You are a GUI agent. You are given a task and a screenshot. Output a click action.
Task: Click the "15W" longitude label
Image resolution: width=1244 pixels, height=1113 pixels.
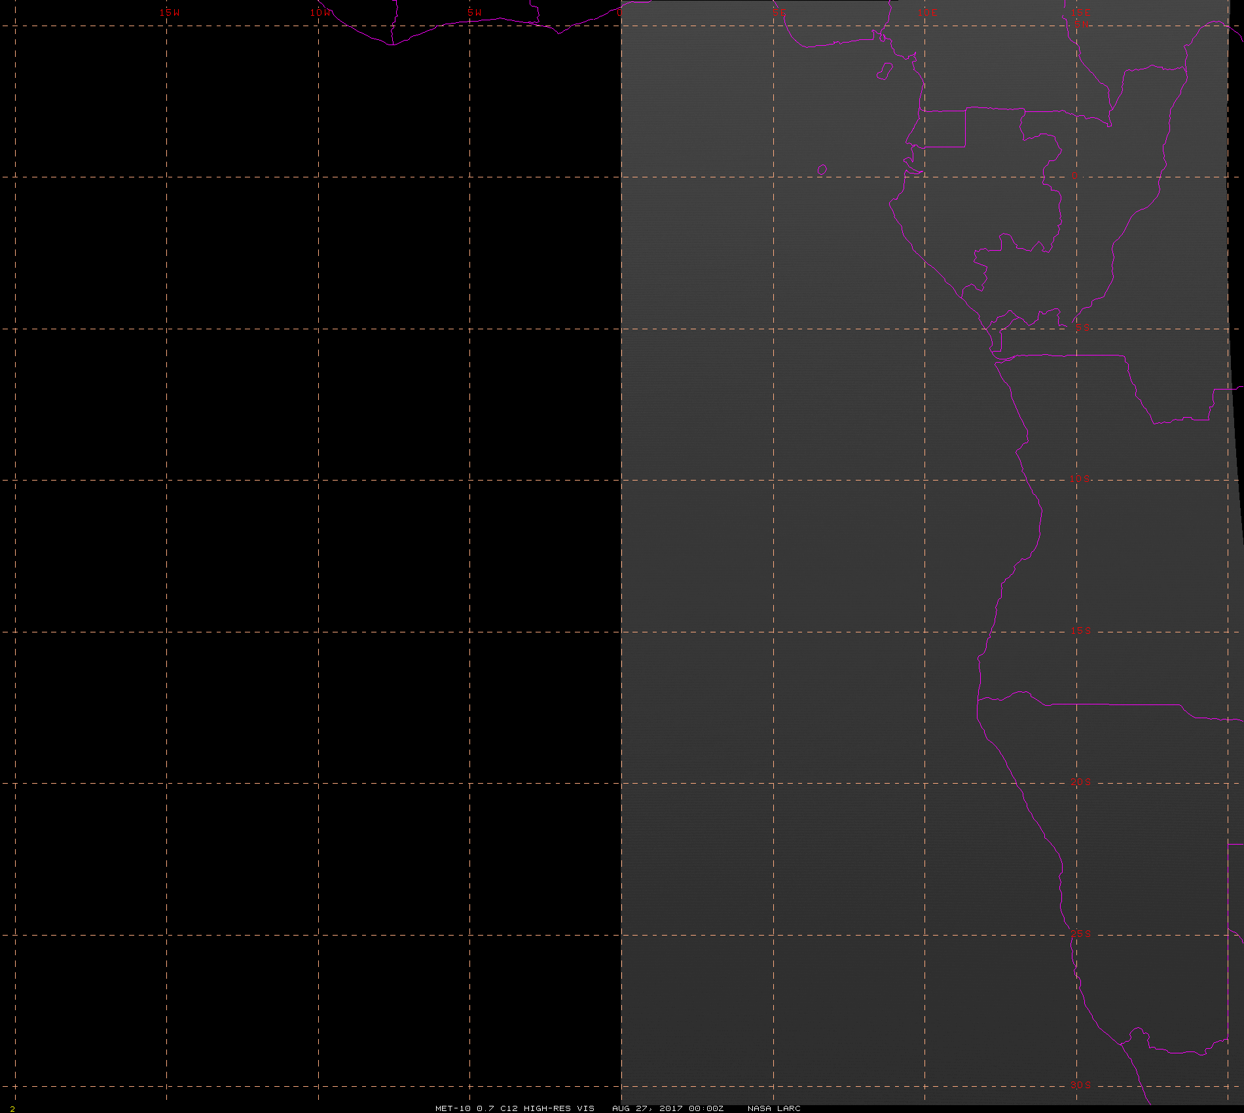(x=170, y=12)
